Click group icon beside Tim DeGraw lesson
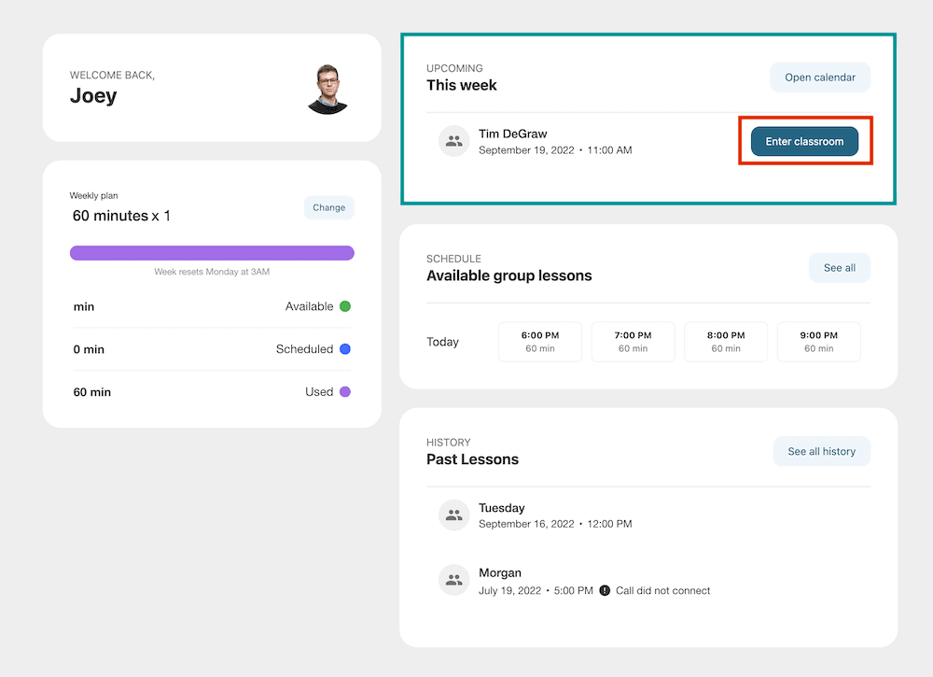This screenshot has height=677, width=933. [454, 141]
